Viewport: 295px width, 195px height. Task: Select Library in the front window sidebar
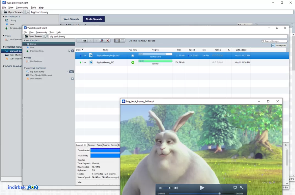click(x=49, y=44)
